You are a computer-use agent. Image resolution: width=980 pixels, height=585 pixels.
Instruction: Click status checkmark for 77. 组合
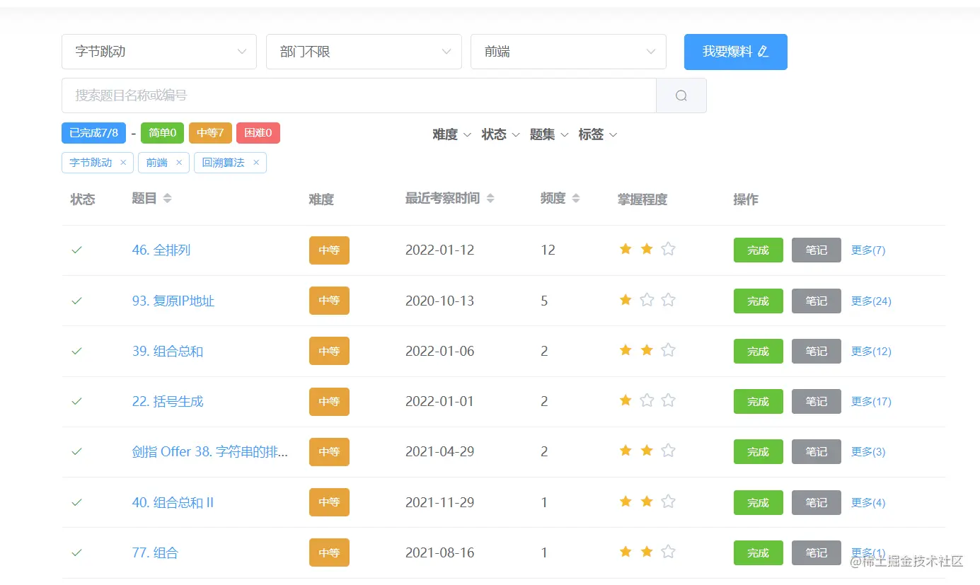coord(76,552)
